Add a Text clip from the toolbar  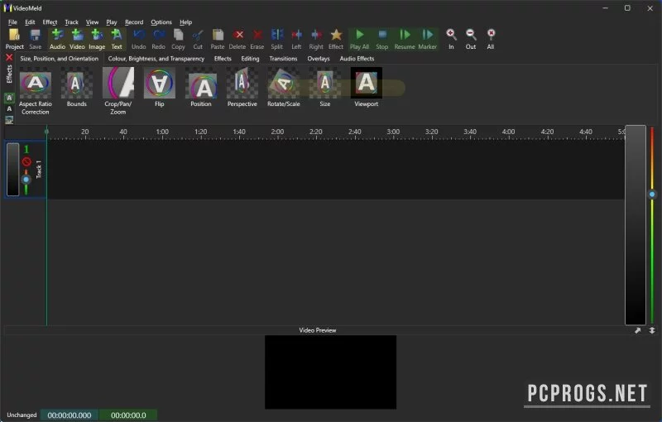click(x=117, y=39)
